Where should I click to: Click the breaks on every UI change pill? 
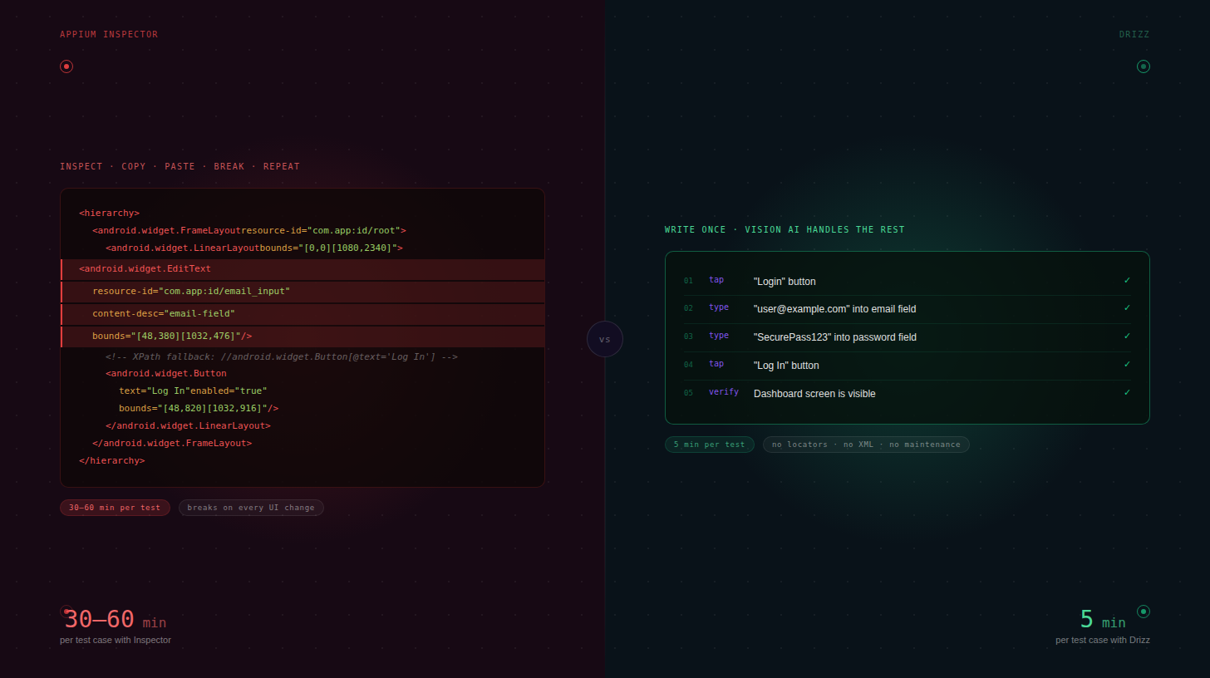[251, 508]
